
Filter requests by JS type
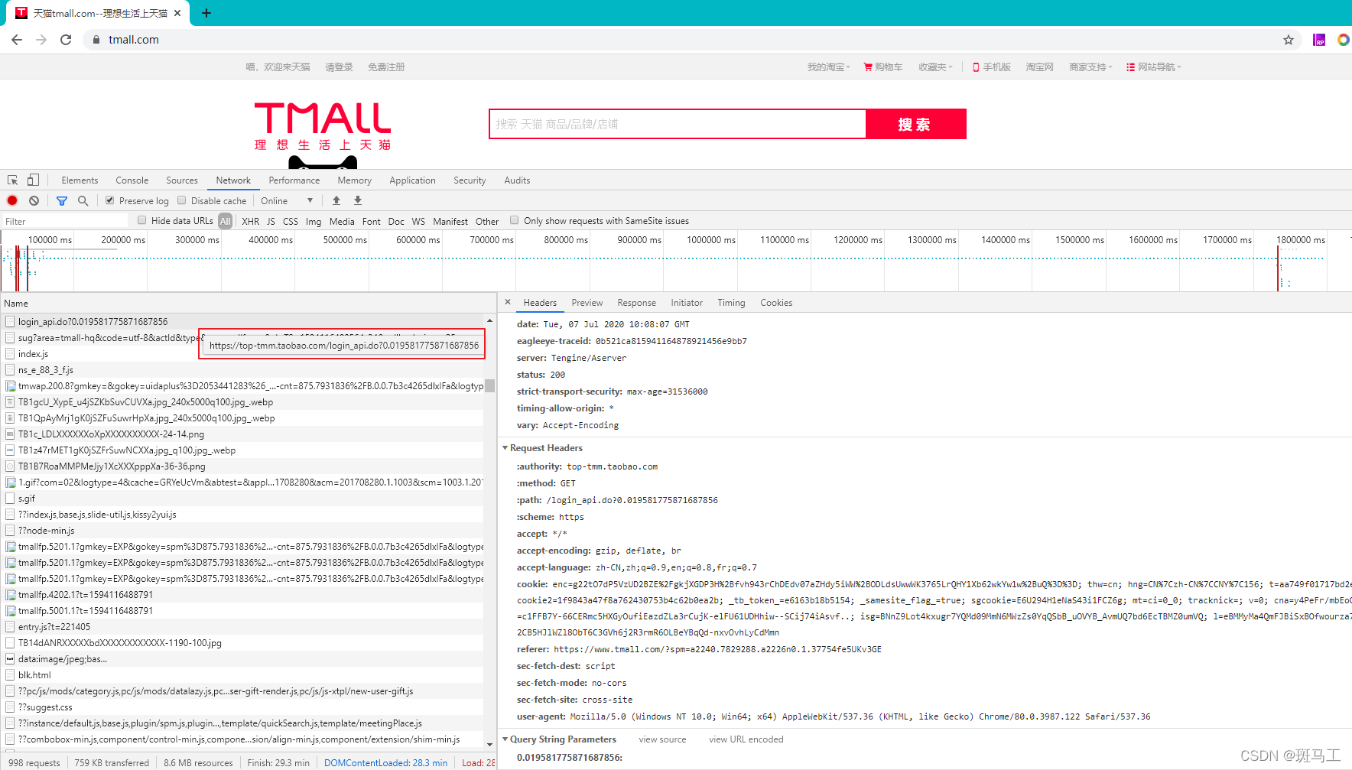271,221
